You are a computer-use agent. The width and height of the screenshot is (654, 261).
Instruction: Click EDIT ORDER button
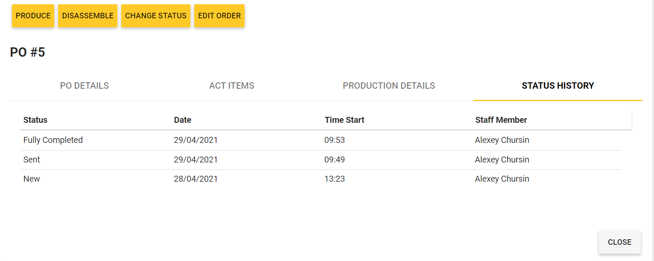point(219,16)
